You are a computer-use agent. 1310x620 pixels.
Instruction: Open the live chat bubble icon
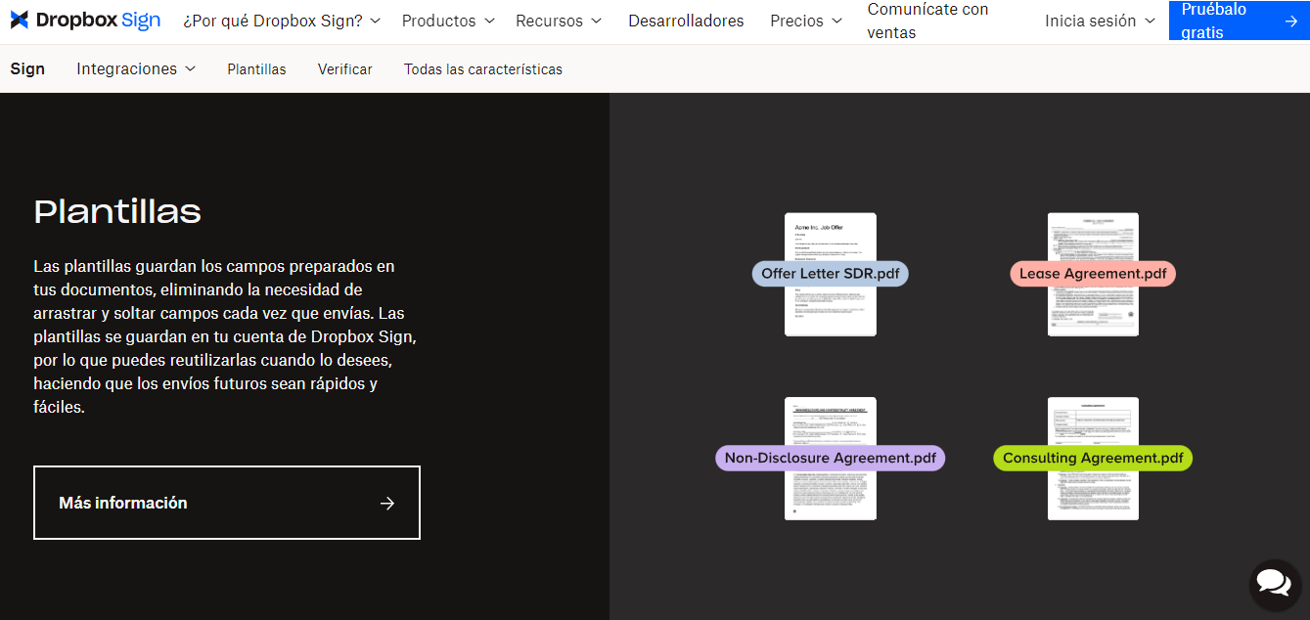1274,584
